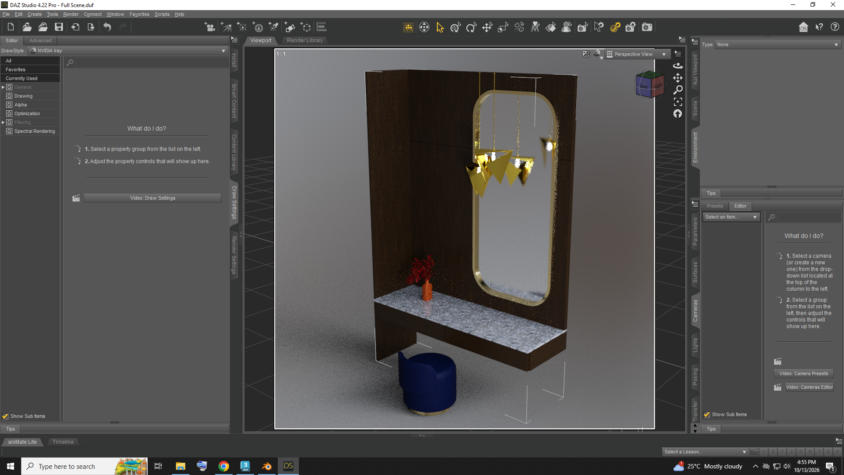Image resolution: width=844 pixels, height=475 pixels.
Task: Click the Draw Settings search field
Action: click(x=152, y=62)
